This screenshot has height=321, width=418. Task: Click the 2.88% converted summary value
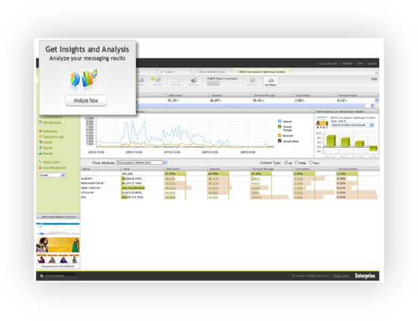click(x=300, y=101)
